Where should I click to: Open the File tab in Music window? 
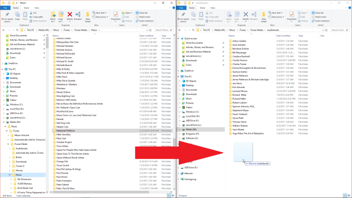[5, 8]
